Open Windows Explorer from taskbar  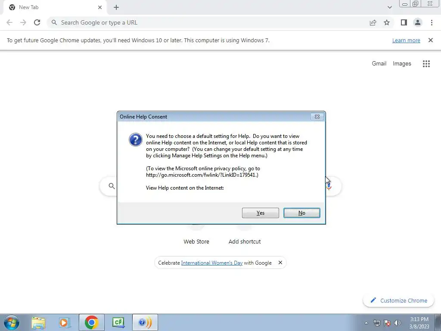tap(38, 322)
